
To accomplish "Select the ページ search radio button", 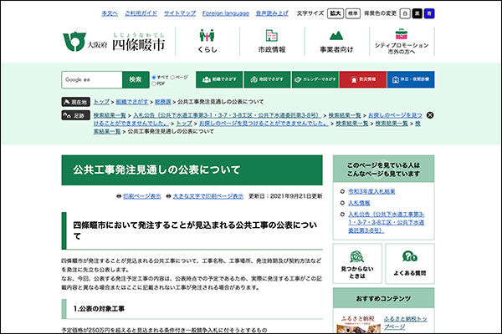I will click(x=172, y=78).
